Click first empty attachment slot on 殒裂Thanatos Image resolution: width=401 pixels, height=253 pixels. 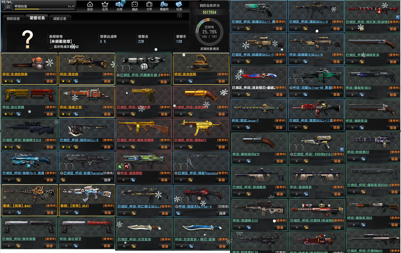pos(177,167)
